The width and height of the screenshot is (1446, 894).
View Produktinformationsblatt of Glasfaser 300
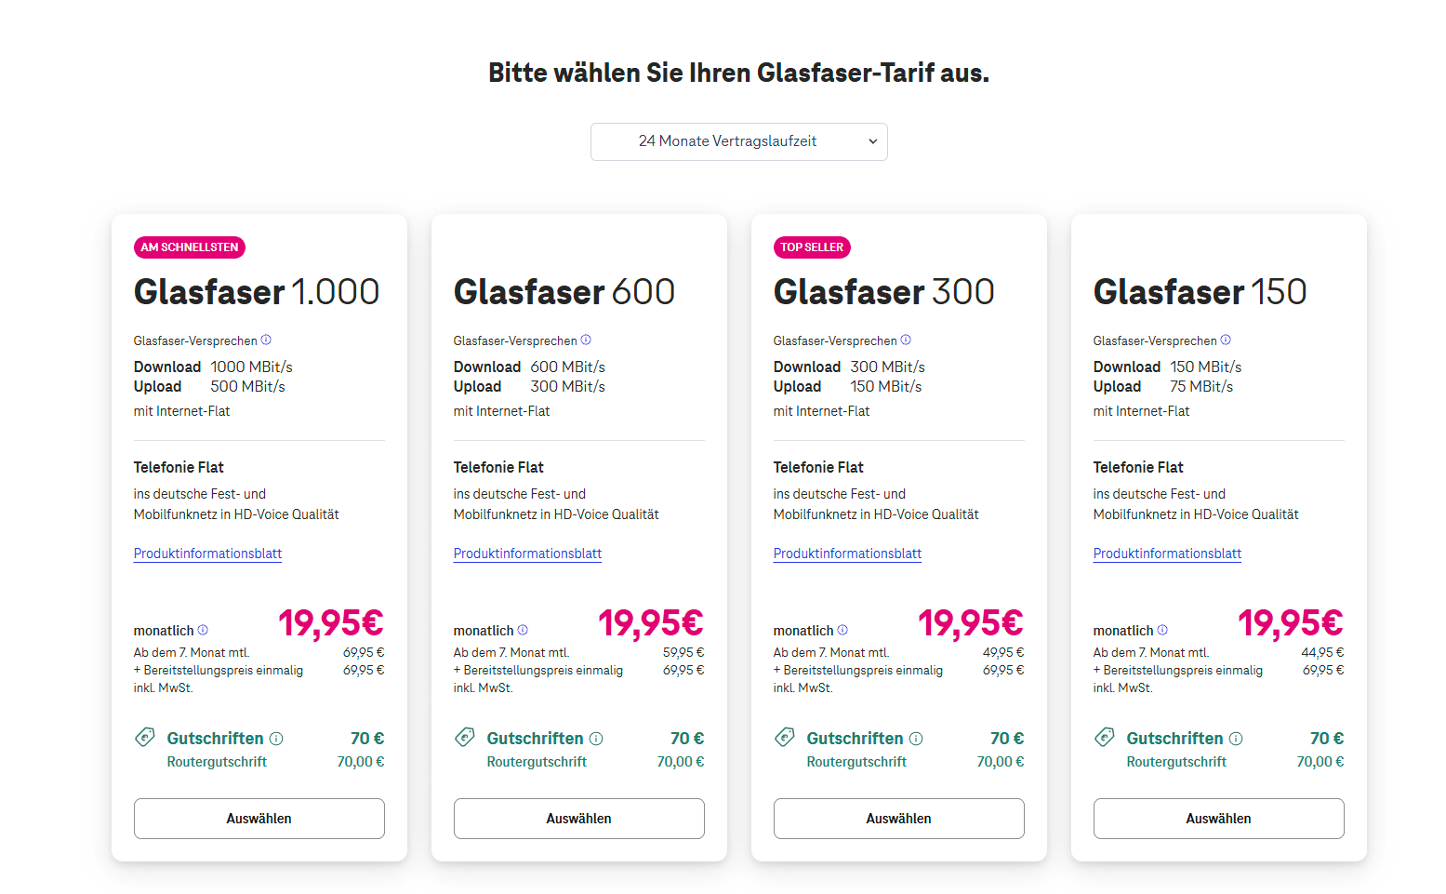pos(848,554)
